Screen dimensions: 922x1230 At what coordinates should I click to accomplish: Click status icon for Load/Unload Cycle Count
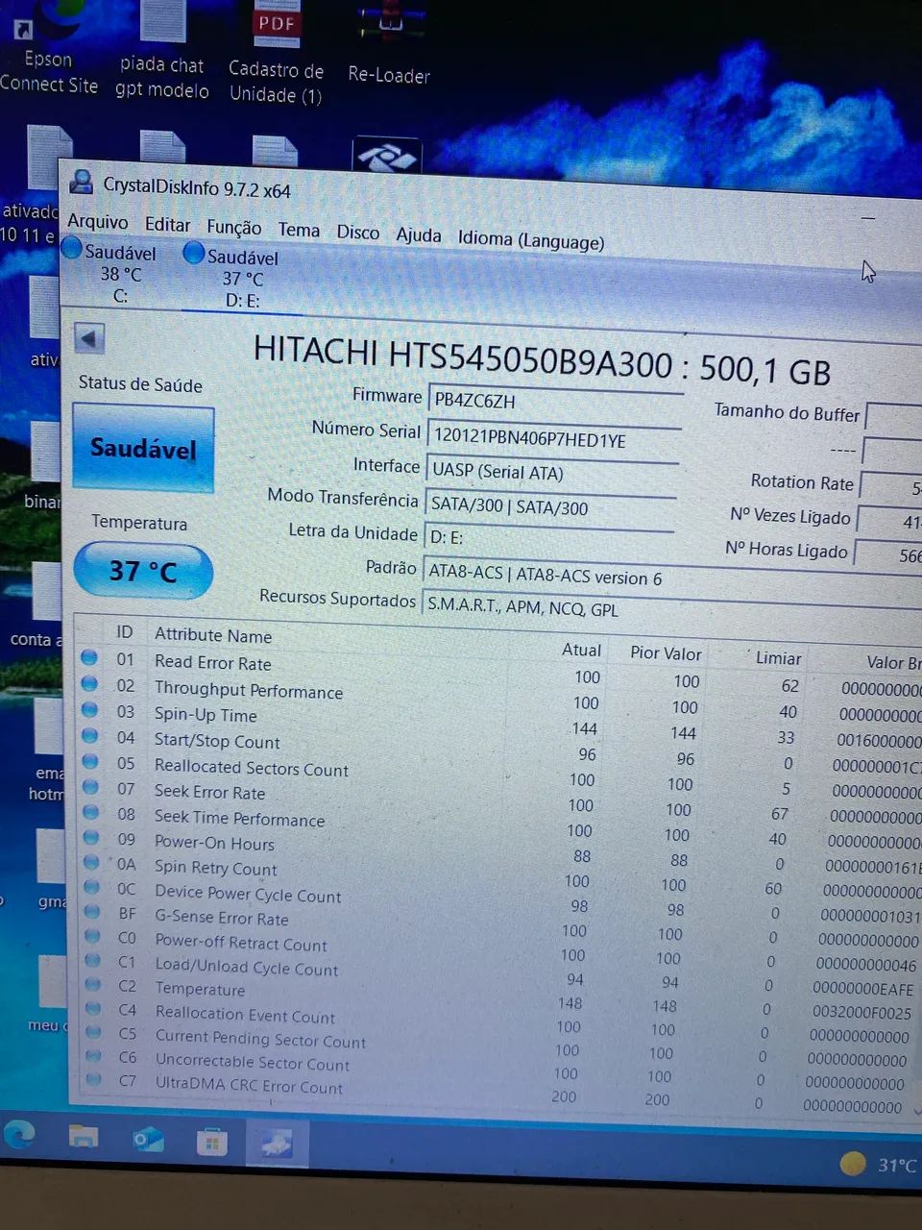point(92,960)
